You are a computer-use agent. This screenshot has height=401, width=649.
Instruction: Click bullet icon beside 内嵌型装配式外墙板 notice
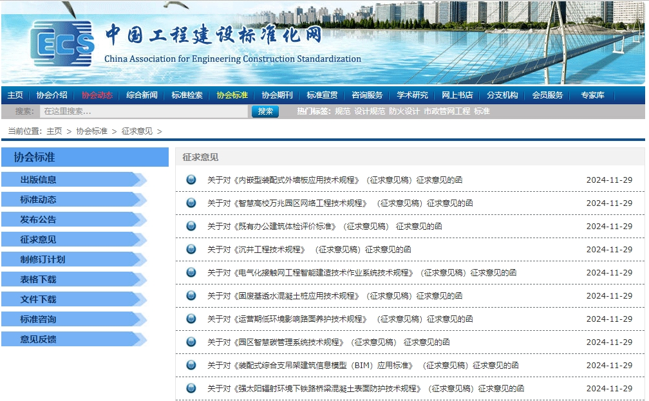click(x=191, y=180)
